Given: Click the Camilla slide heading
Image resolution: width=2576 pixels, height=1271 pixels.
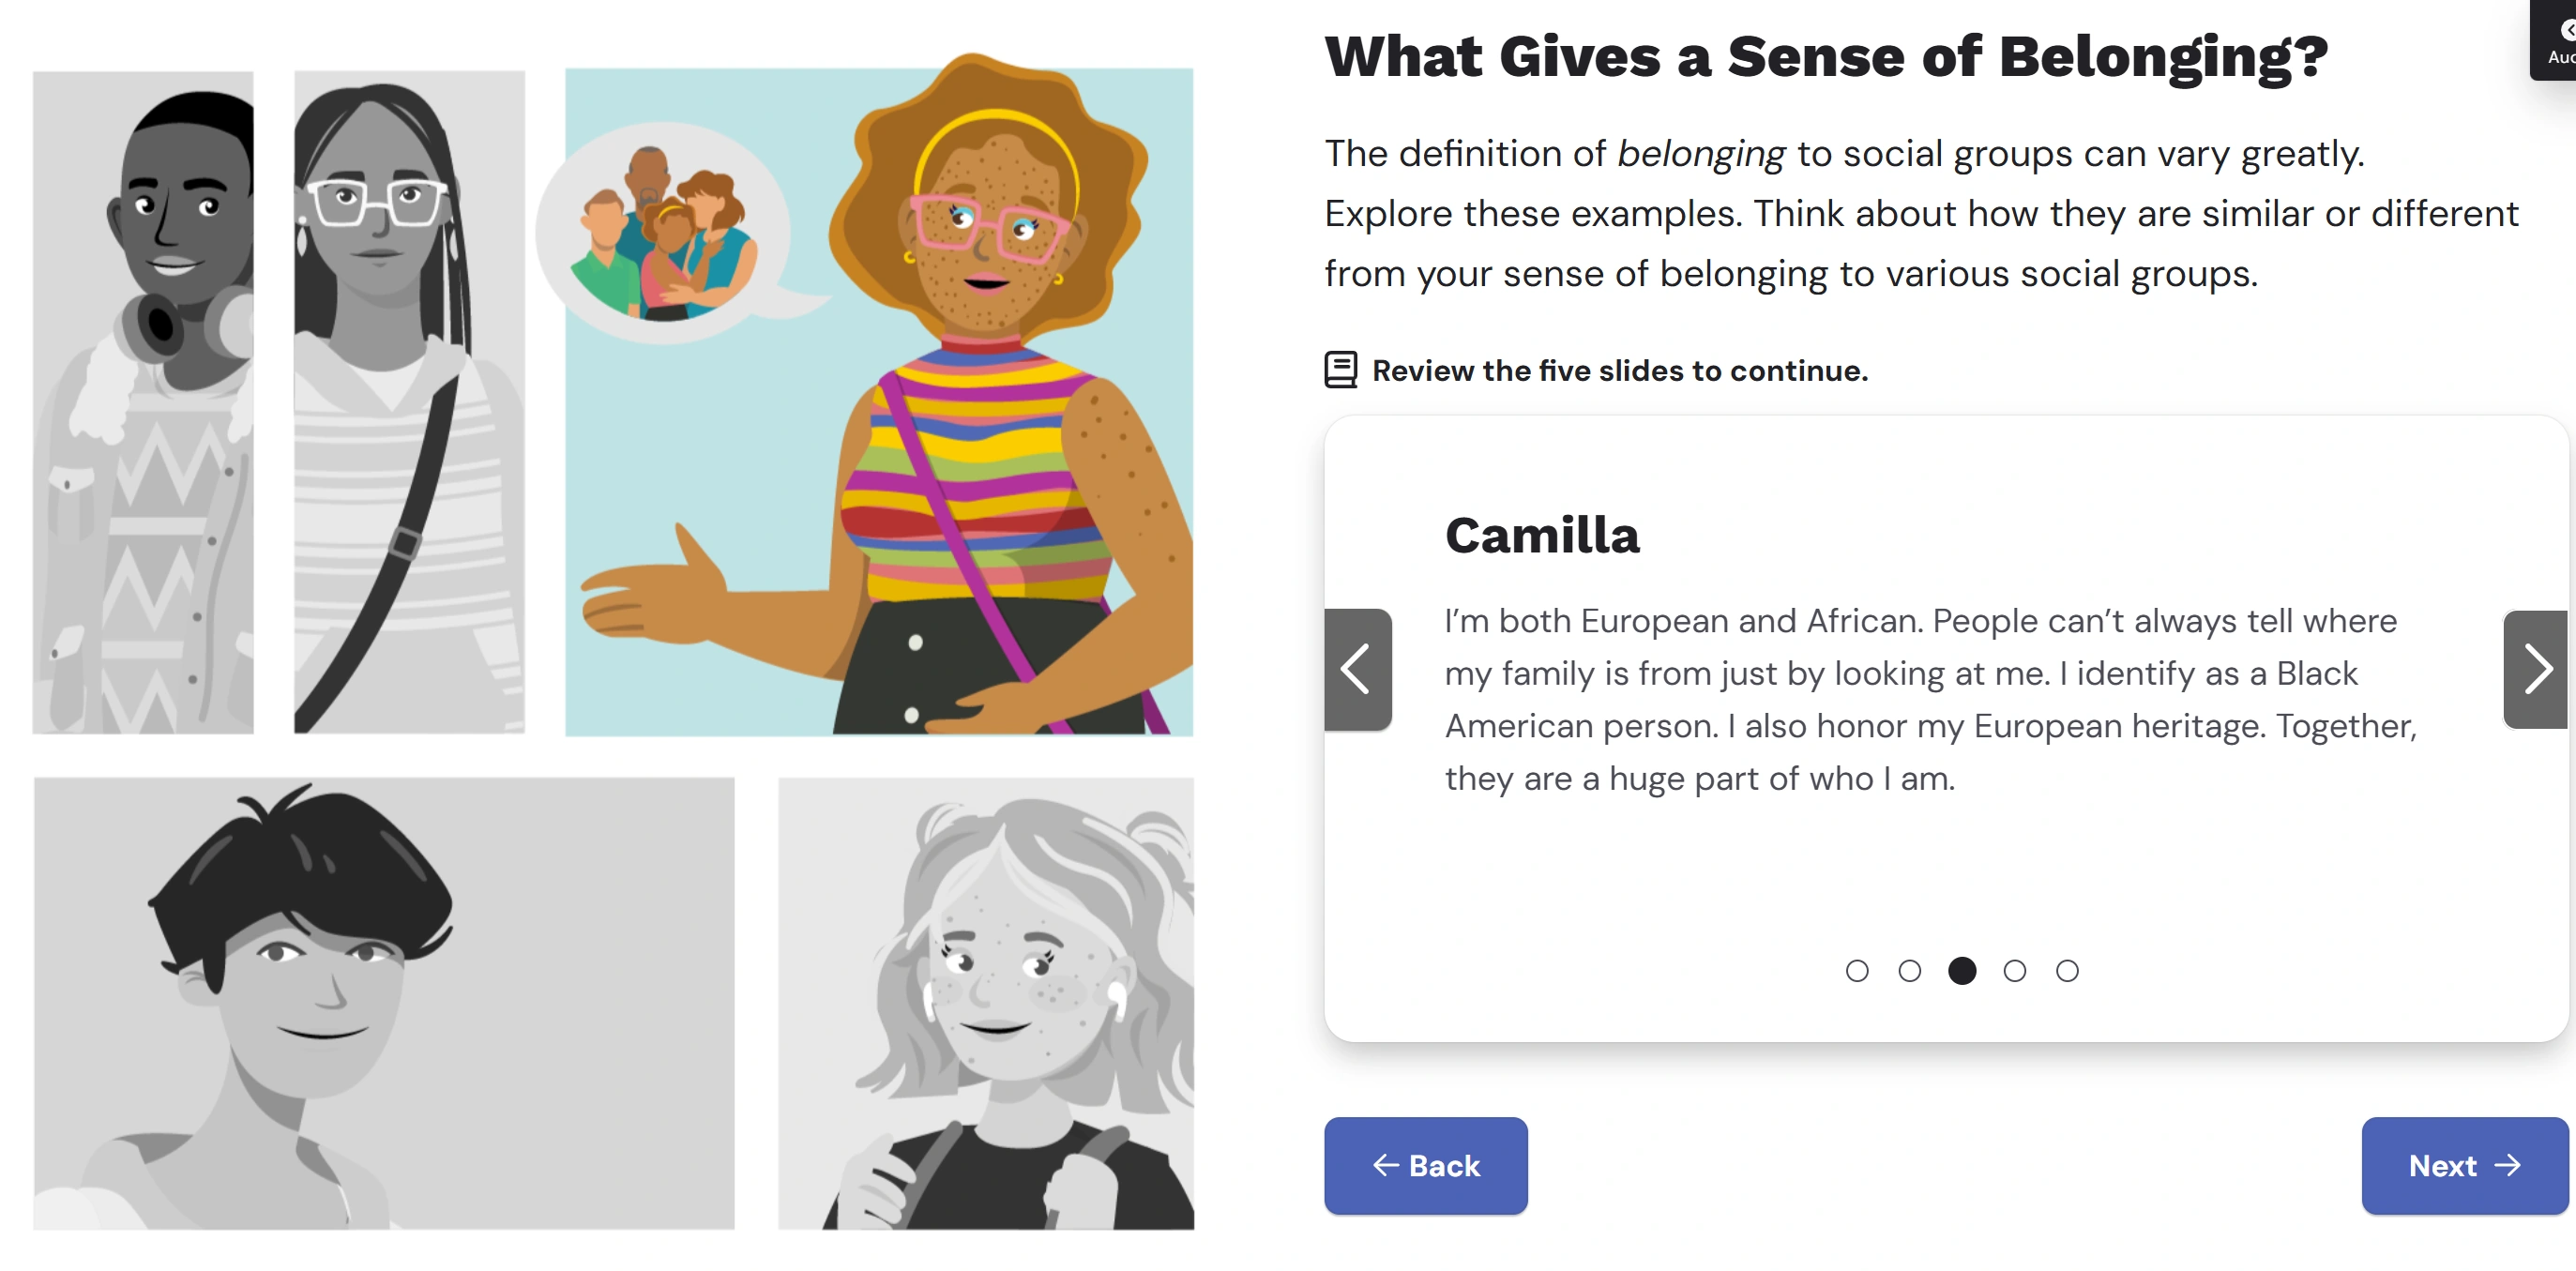Looking at the screenshot, I should (x=1542, y=536).
